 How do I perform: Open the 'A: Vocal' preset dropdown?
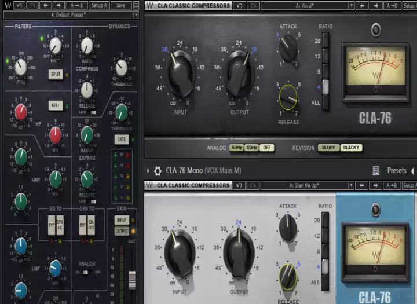(308, 6)
